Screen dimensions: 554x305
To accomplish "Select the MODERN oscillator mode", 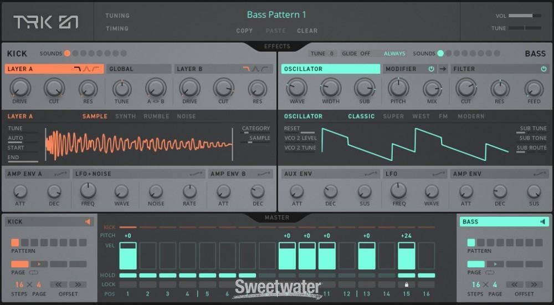I will pyautogui.click(x=471, y=116).
